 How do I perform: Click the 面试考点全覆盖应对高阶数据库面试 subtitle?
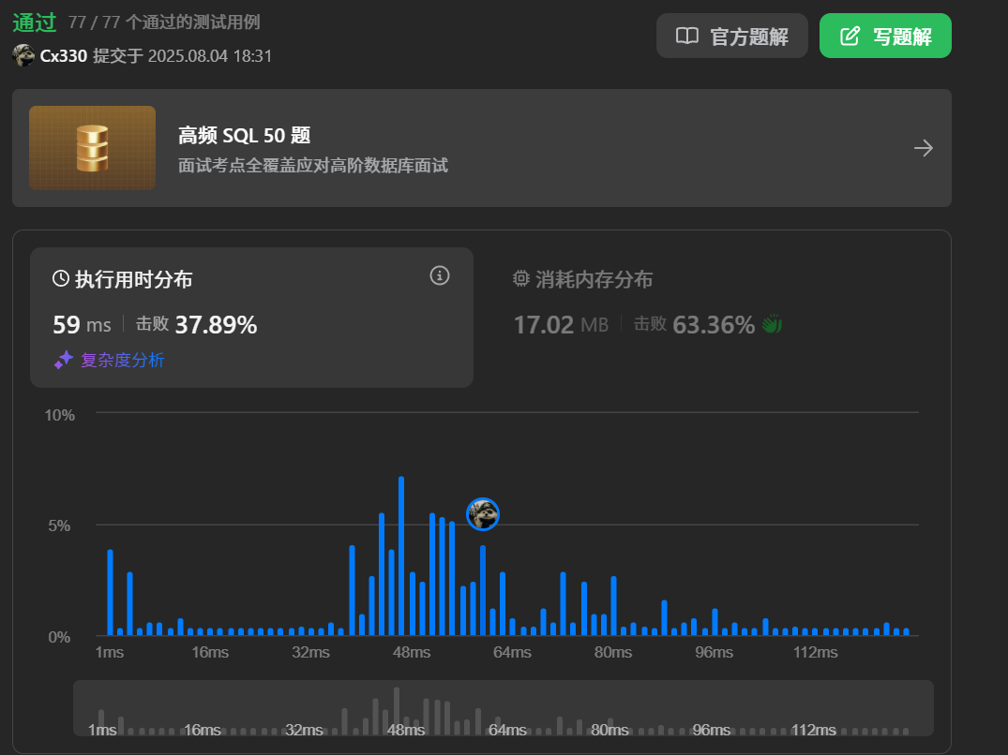pyautogui.click(x=313, y=166)
